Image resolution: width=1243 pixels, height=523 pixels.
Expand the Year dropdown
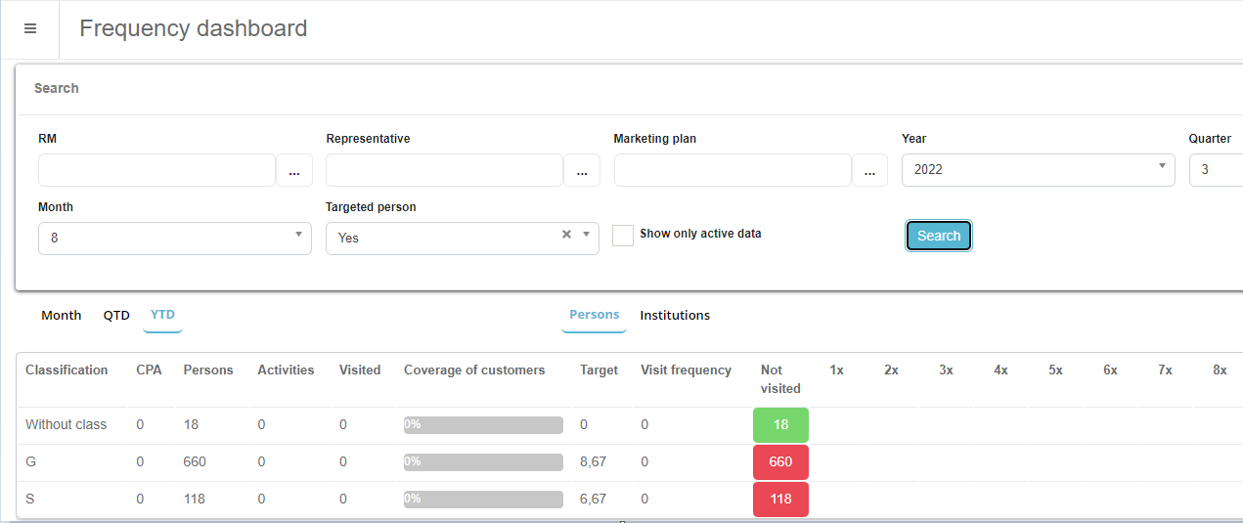(1038, 170)
